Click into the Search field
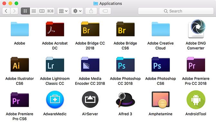Viewport: 216px width, 123px height. click(176, 11)
